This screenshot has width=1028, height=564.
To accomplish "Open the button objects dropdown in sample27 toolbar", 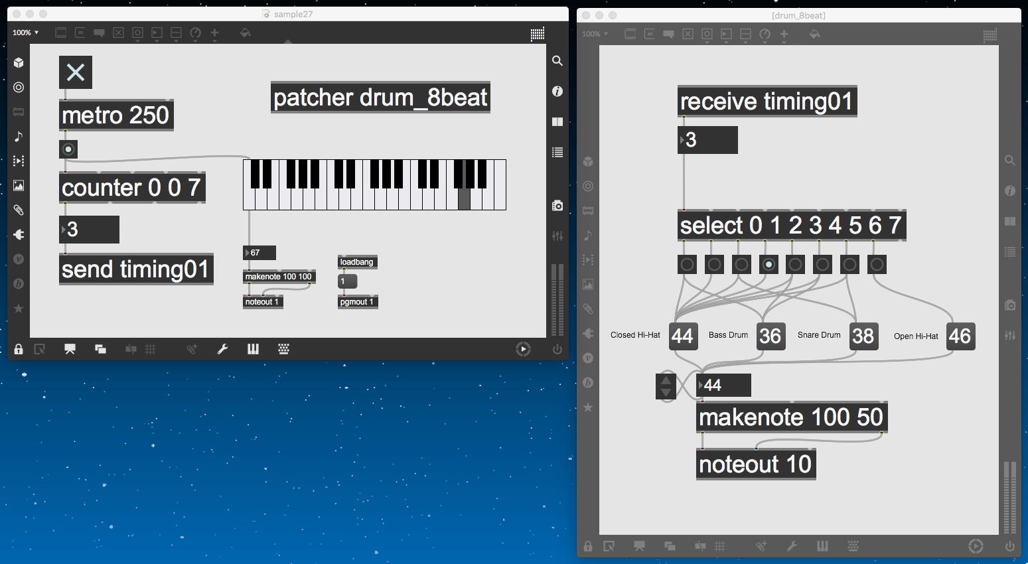I will pos(138,33).
